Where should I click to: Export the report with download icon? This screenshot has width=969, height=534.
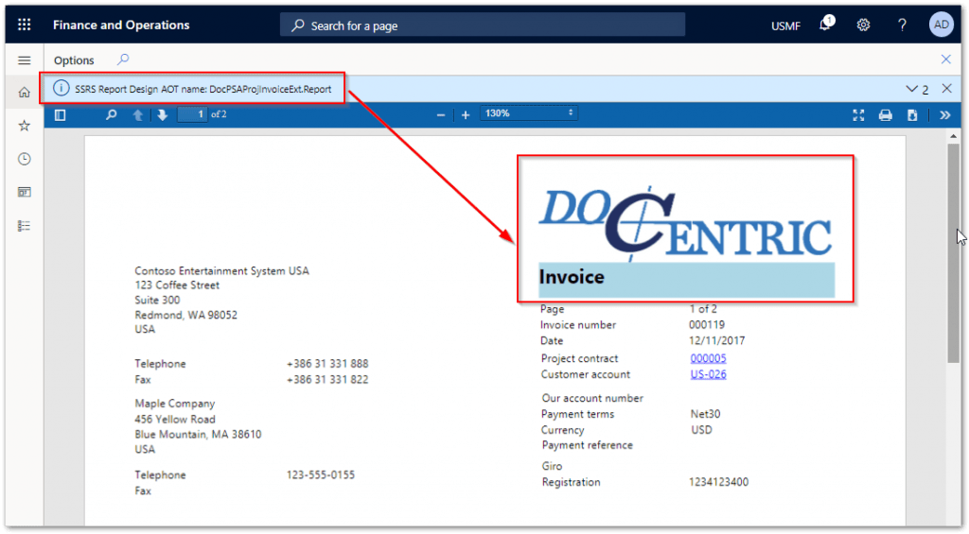912,115
